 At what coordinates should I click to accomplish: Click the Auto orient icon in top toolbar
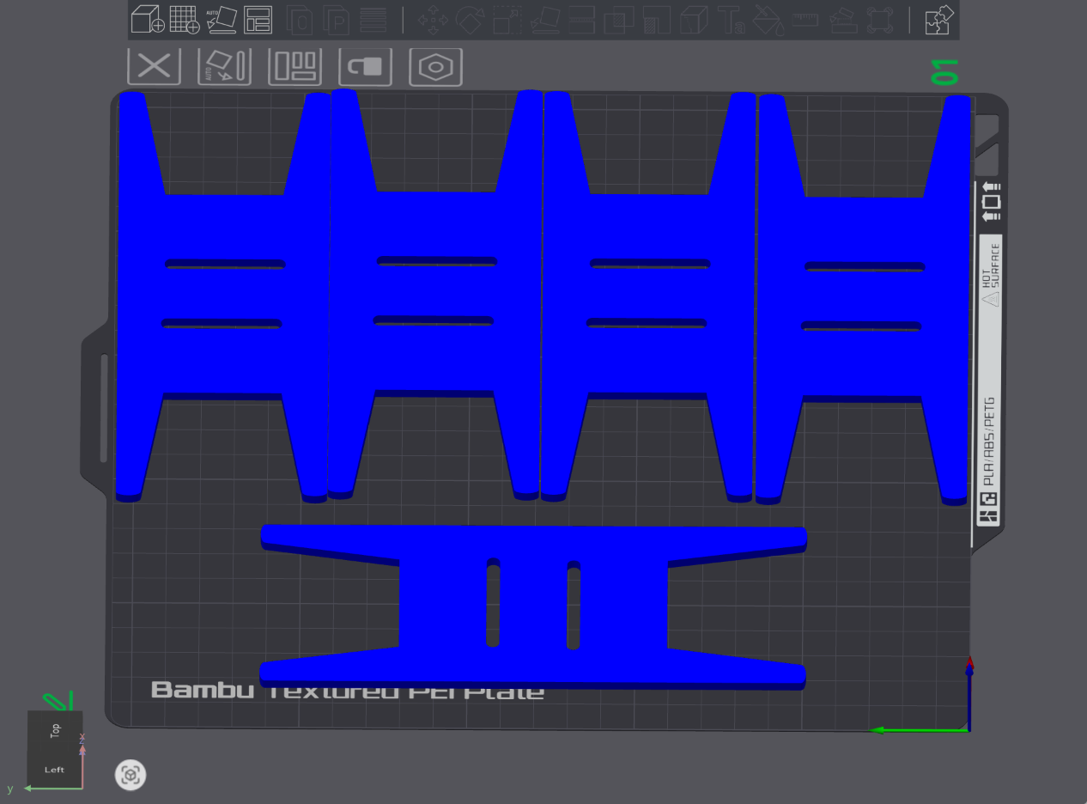click(222, 19)
